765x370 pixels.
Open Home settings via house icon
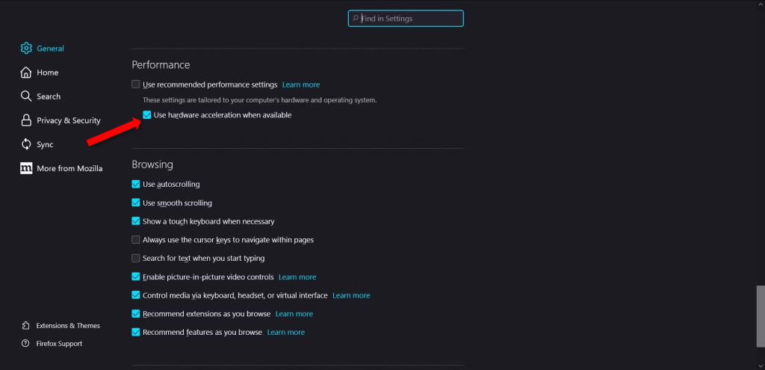point(26,73)
